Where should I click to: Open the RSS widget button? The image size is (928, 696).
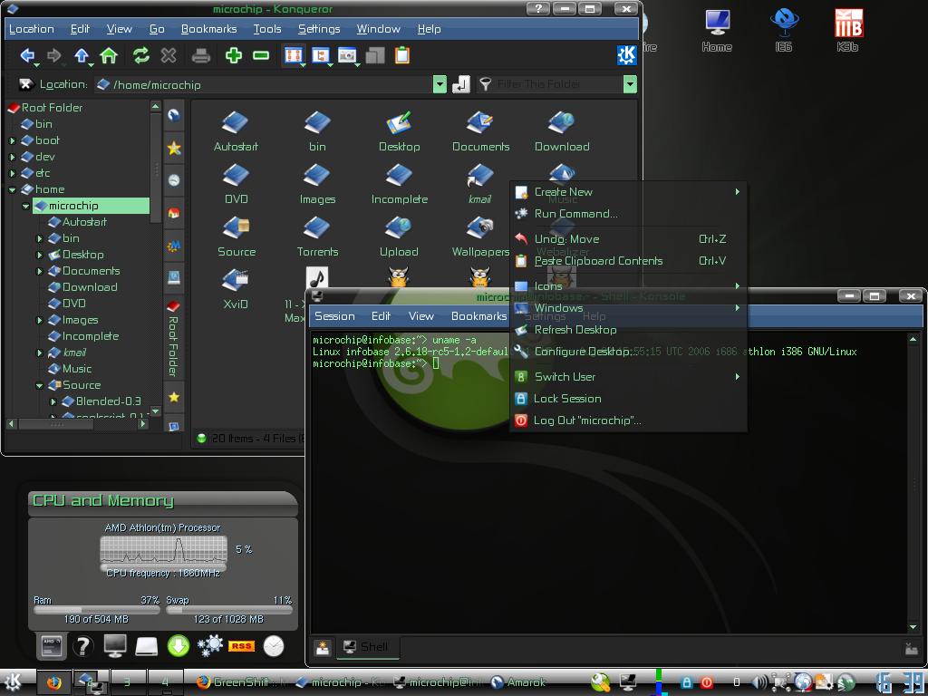tap(241, 645)
